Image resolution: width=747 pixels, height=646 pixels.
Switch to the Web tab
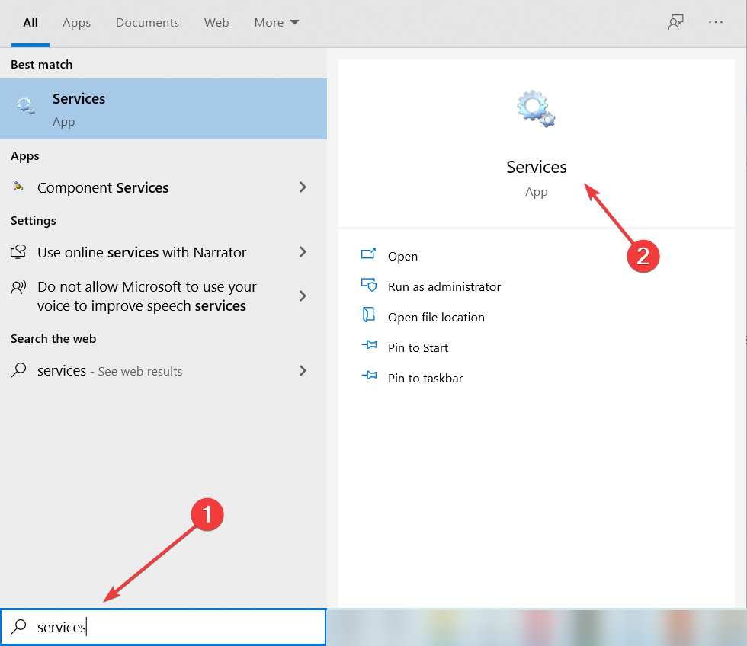(216, 22)
